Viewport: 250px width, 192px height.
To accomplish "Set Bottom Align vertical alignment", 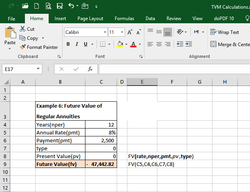I will coord(168,32).
